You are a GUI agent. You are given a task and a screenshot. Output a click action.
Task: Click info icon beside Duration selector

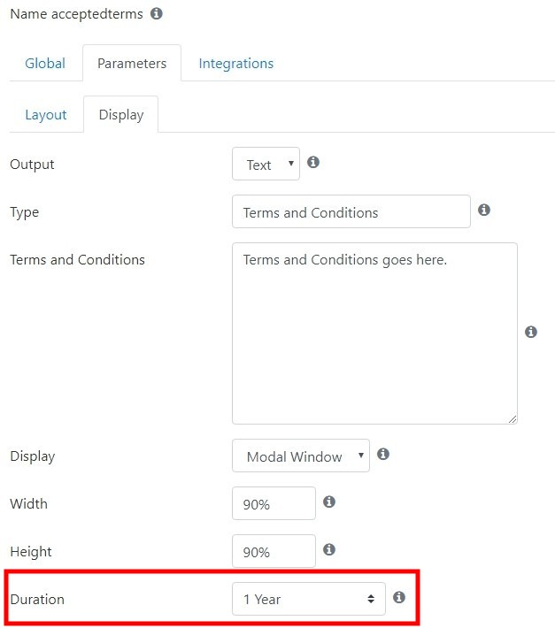398,597
